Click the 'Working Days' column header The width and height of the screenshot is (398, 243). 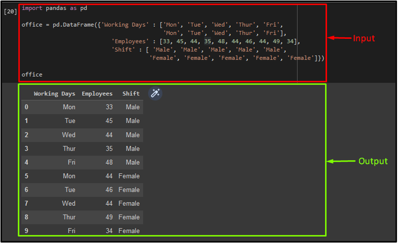pyautogui.click(x=54, y=94)
